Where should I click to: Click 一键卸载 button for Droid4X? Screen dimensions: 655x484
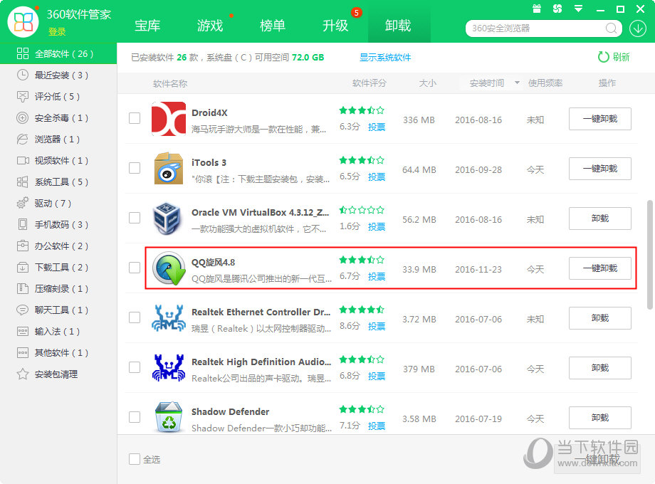coord(599,119)
